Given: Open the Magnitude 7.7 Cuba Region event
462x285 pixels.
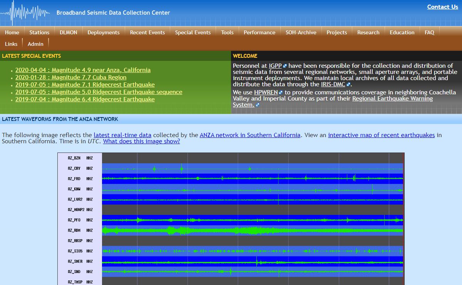Looking at the screenshot, I should tap(71, 77).
